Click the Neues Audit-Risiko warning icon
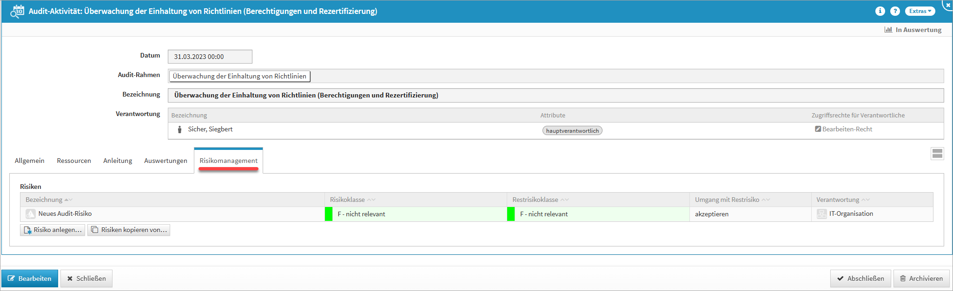This screenshot has width=953, height=291. 31,214
